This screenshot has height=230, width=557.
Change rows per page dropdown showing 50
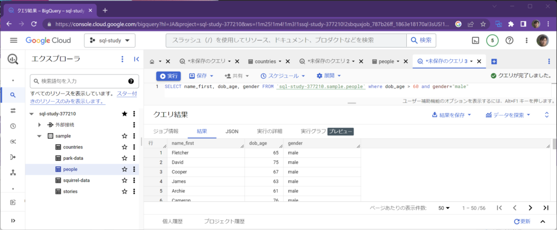pos(444,208)
